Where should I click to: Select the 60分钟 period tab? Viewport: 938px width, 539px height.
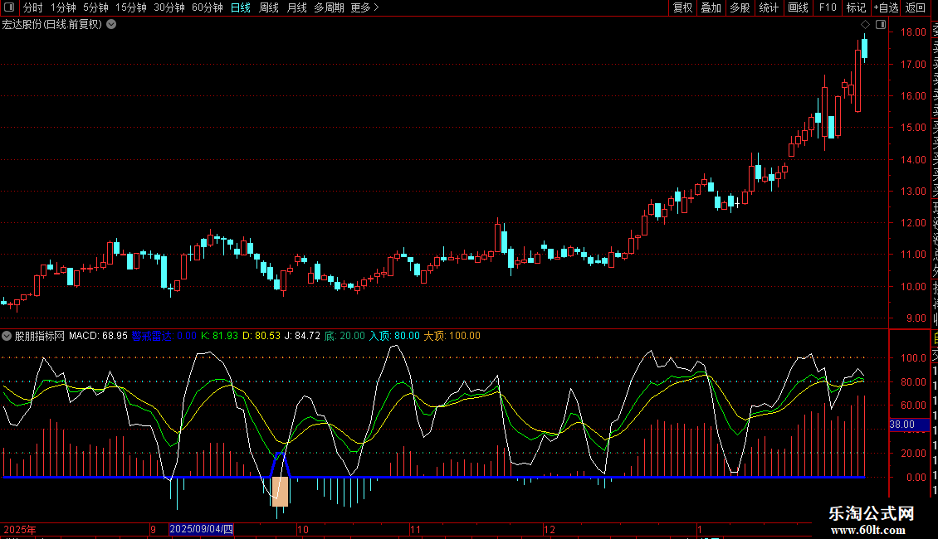(x=207, y=8)
